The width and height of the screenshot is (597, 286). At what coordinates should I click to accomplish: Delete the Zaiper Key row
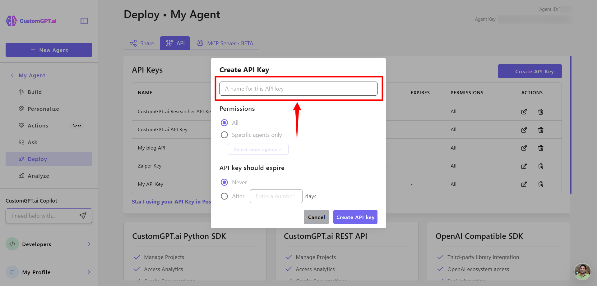pos(541,166)
